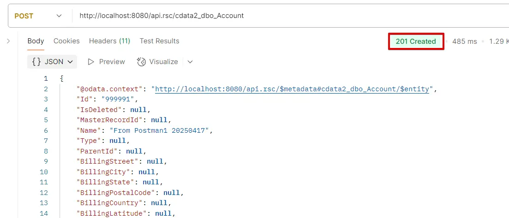Open the JSON format dropdown
This screenshot has height=218, width=509.
click(52, 61)
